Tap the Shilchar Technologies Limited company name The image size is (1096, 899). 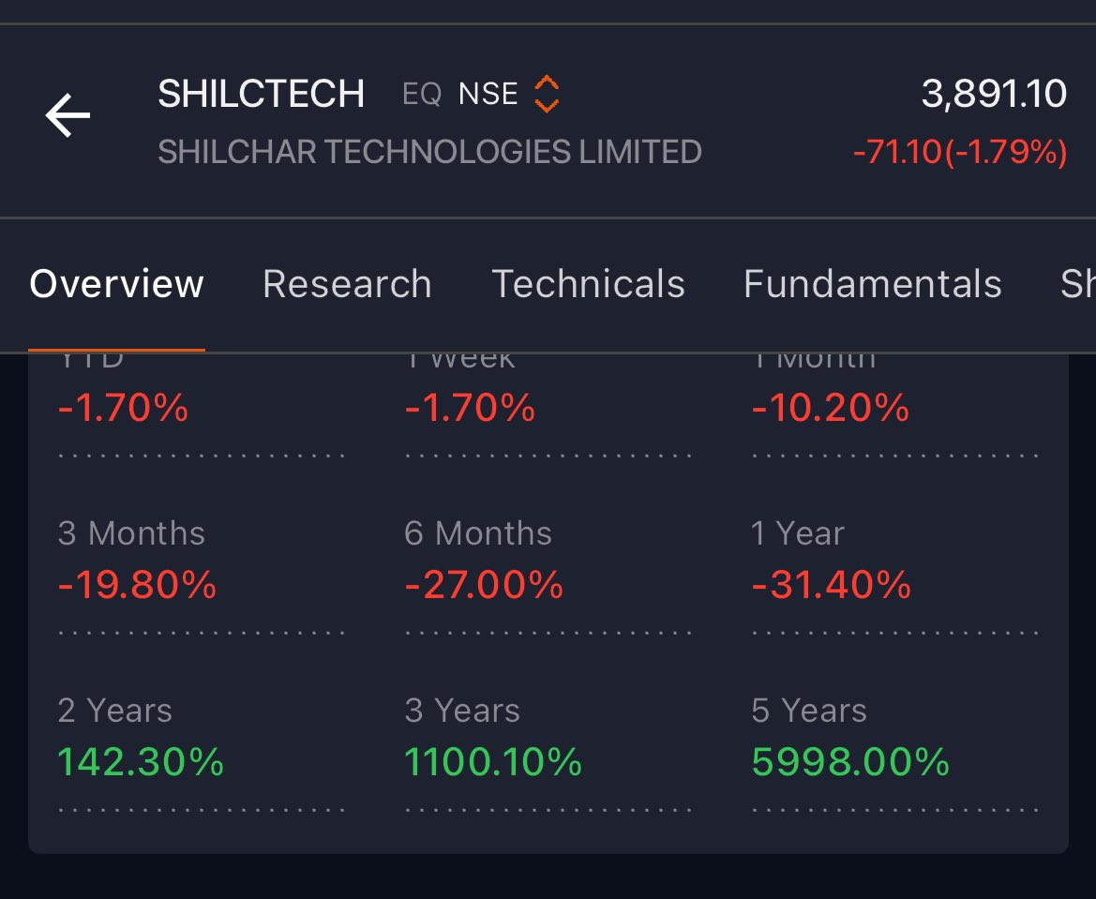[x=430, y=152]
